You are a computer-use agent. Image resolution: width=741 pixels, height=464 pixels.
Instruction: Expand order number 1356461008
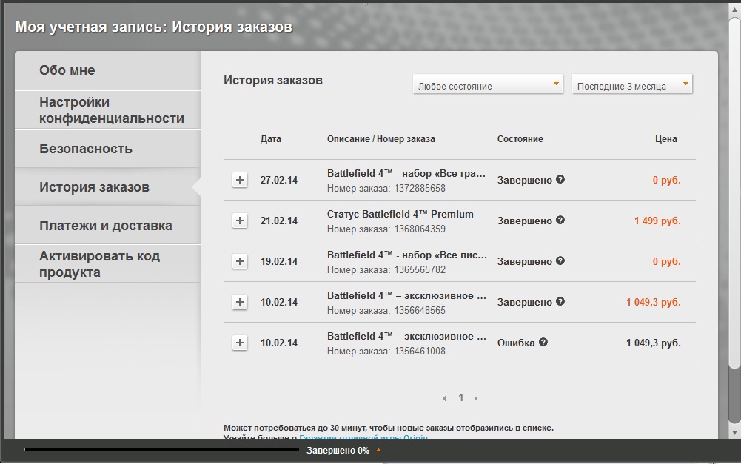[240, 343]
